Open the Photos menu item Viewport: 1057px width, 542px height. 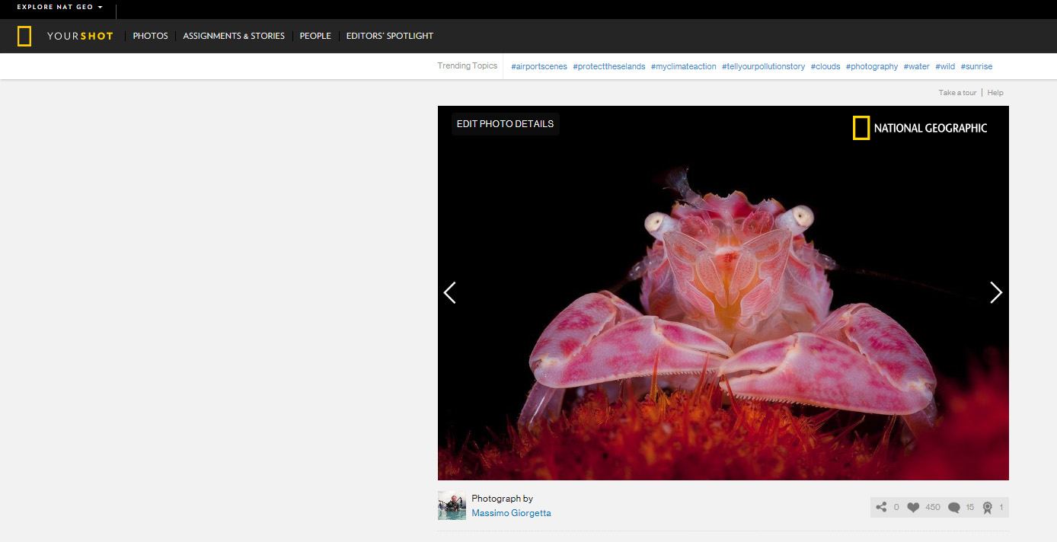(150, 36)
